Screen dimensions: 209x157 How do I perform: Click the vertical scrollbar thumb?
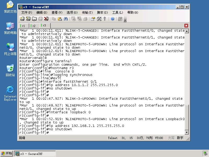[x=187, y=117]
